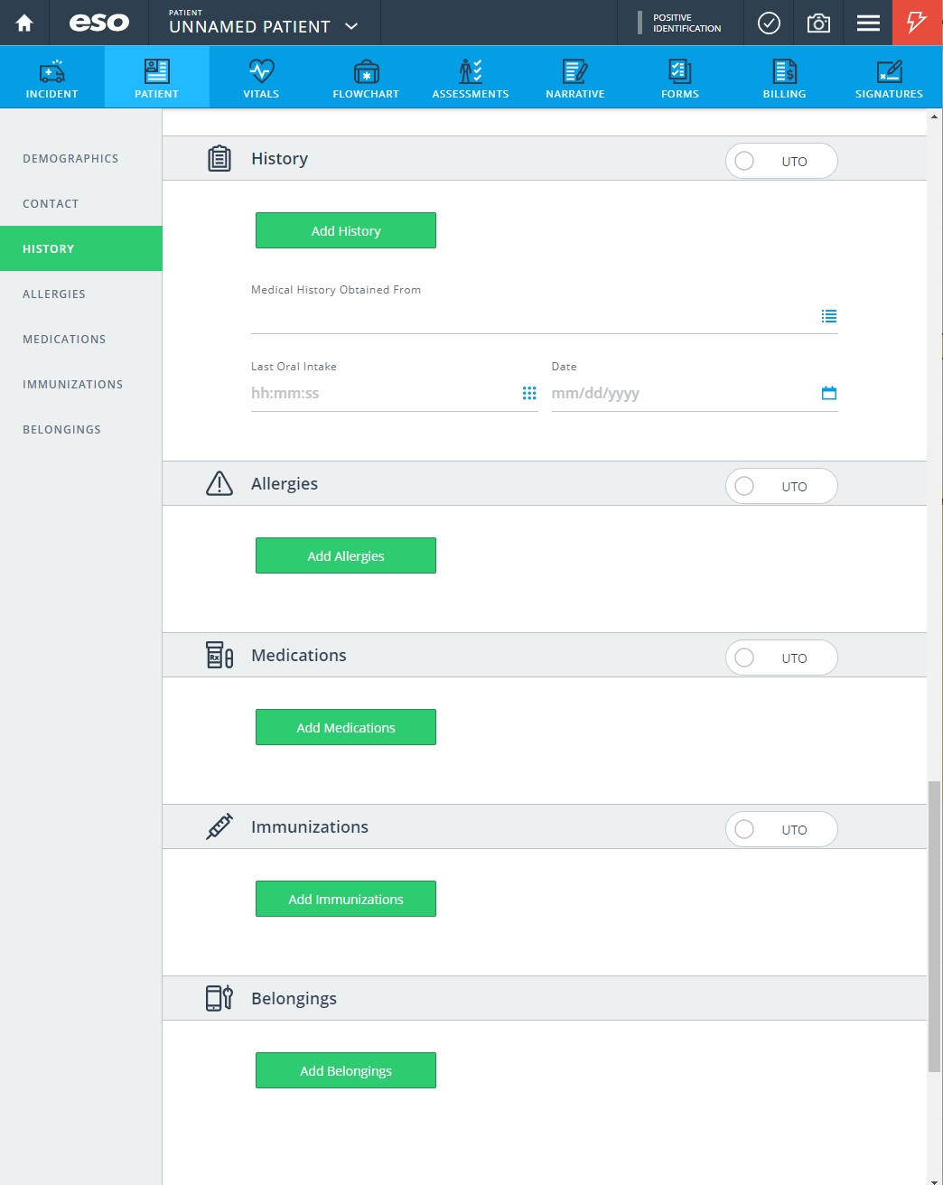Toggle UTO for Allergies
The image size is (943, 1185).
781,486
